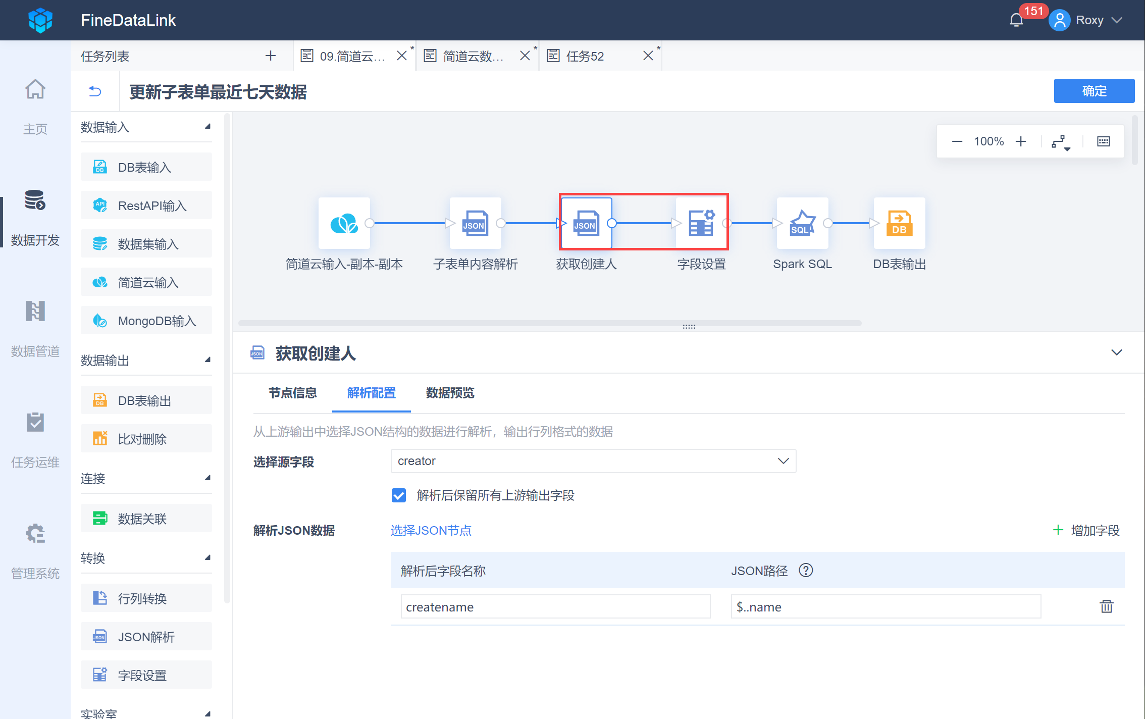Image resolution: width=1145 pixels, height=719 pixels.
Task: Select 子表单内容解析 JSON node
Action: [476, 223]
